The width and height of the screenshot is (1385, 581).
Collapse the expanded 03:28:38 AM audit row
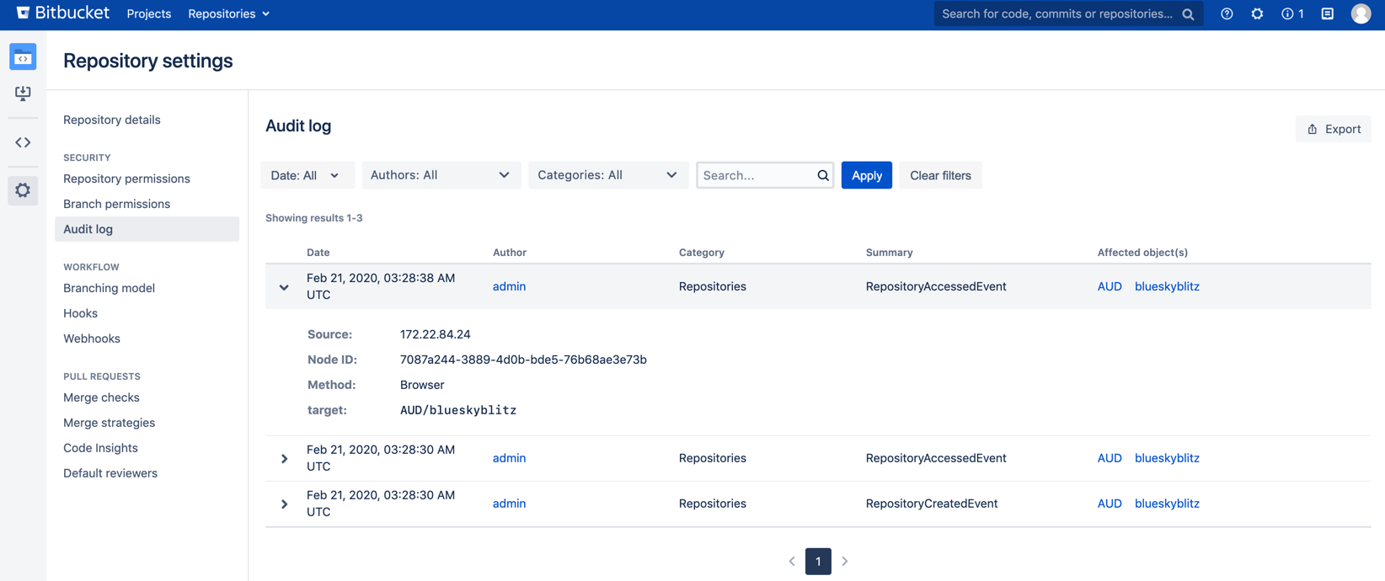point(284,287)
